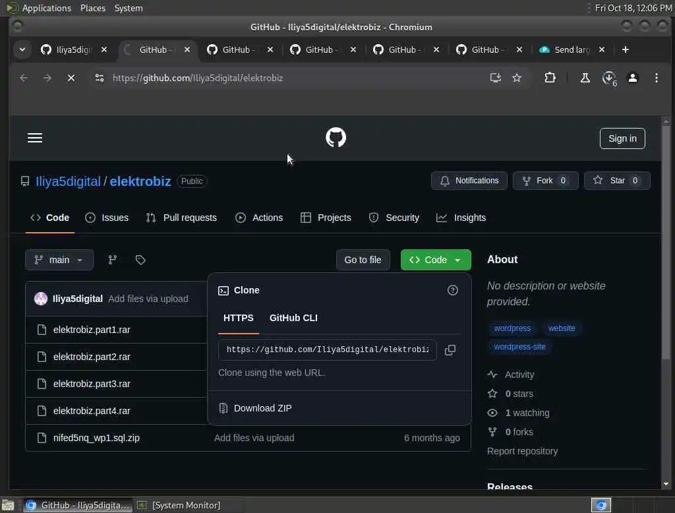Click the wordpress-site topic tag
The image size is (675, 513).
519,347
